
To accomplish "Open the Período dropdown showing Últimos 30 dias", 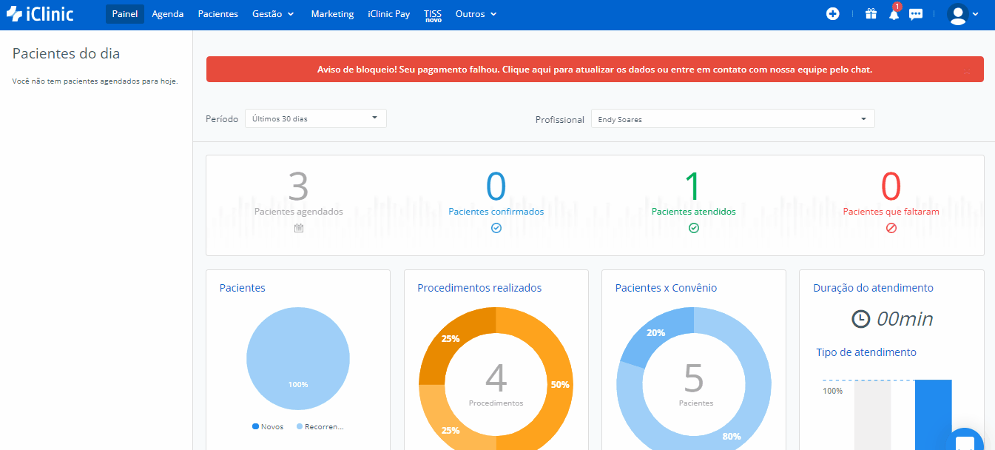I will (315, 118).
